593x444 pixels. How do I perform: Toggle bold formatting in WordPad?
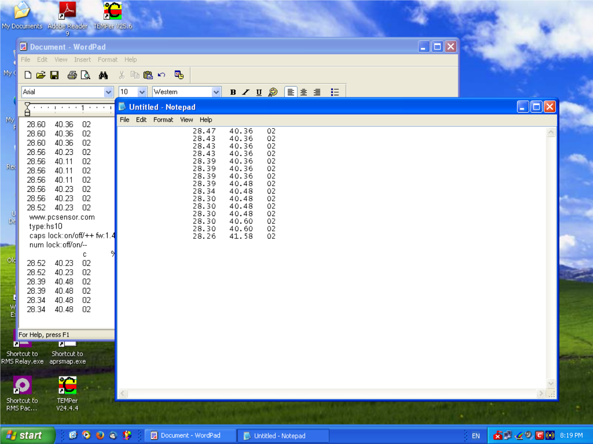(x=233, y=92)
